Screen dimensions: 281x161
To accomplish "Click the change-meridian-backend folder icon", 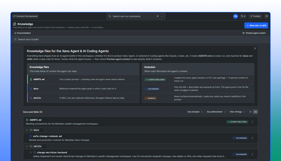I will pyautogui.click(x=35, y=153).
